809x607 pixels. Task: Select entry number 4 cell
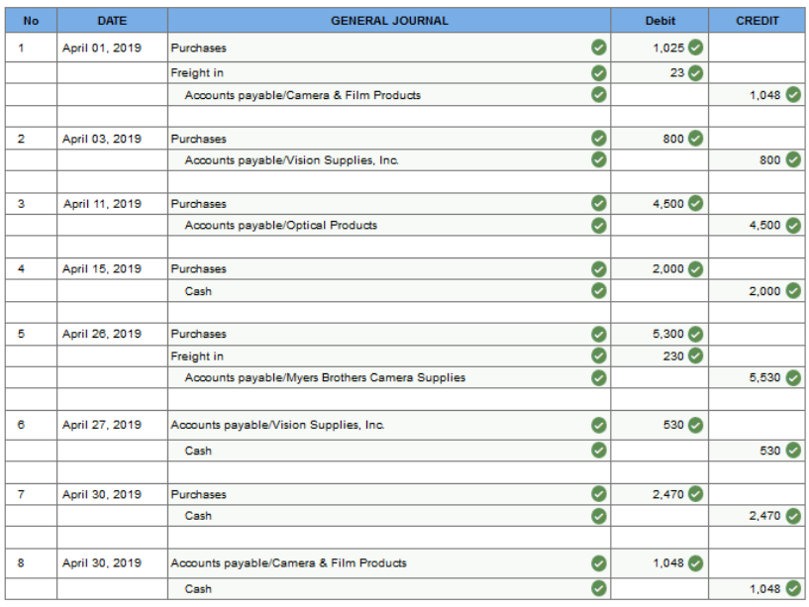click(x=31, y=269)
